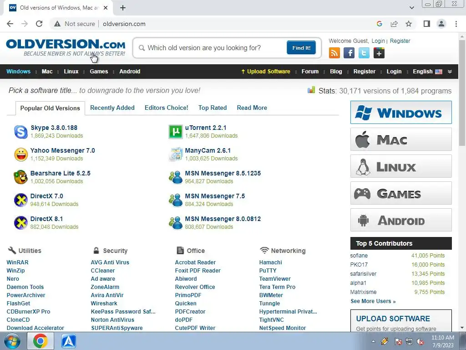The height and width of the screenshot is (350, 466).
Task: Click the MSN Messenger 8.0.0812 icon
Action: pyautogui.click(x=176, y=222)
